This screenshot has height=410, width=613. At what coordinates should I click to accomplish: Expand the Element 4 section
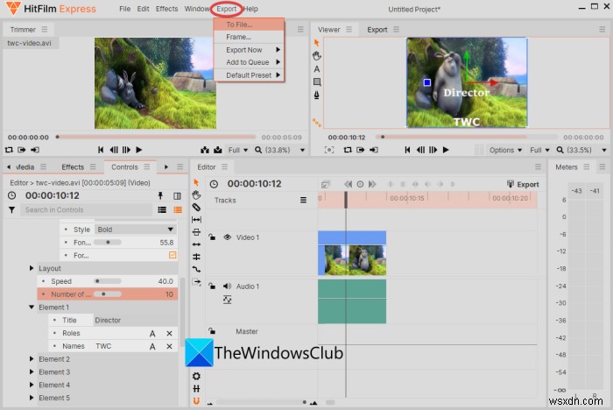[32, 385]
